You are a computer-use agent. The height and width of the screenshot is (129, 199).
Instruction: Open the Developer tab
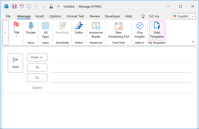tap(113, 16)
